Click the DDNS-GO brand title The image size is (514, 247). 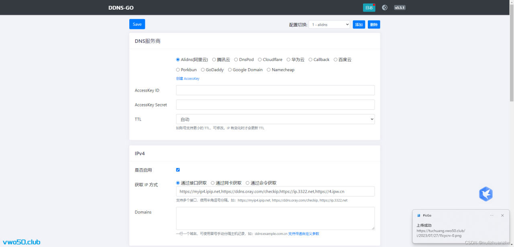121,8
